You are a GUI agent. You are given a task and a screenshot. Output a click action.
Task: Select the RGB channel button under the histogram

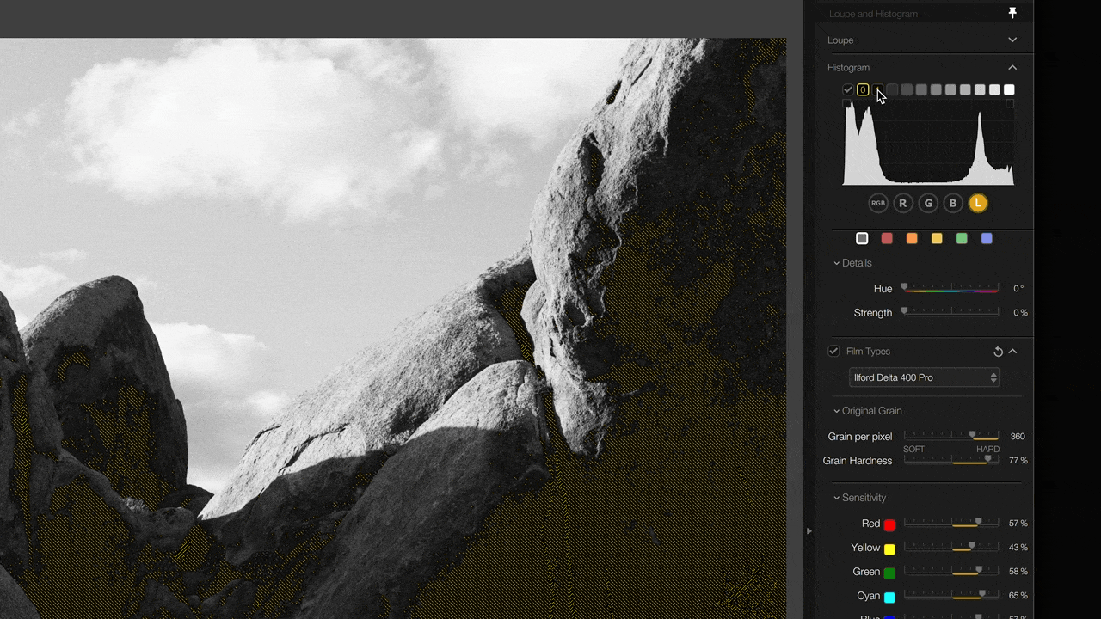pos(877,203)
